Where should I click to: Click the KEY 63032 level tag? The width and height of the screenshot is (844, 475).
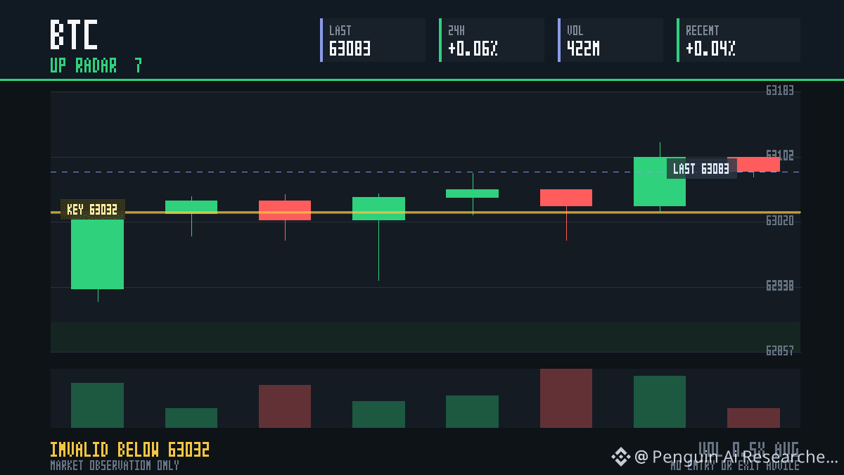93,210
